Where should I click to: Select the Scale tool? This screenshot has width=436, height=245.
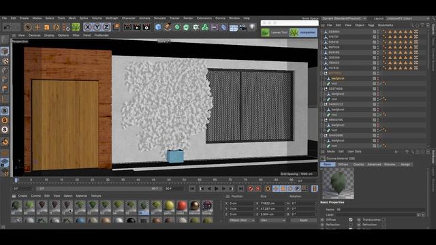pyautogui.click(x=47, y=27)
